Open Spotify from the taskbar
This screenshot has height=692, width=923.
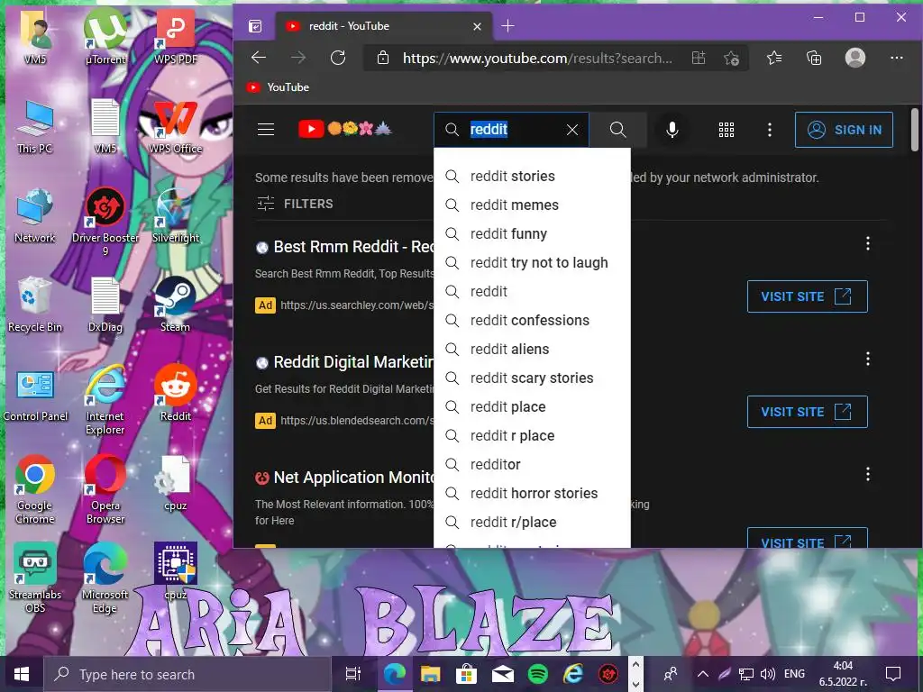[x=537, y=674]
